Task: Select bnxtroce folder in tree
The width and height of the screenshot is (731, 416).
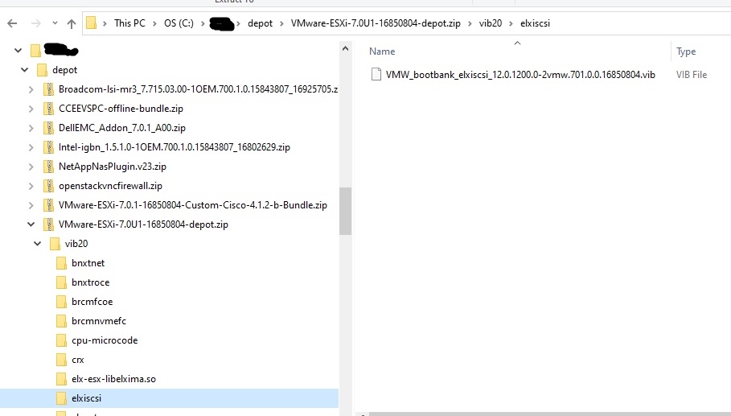Action: 90,282
